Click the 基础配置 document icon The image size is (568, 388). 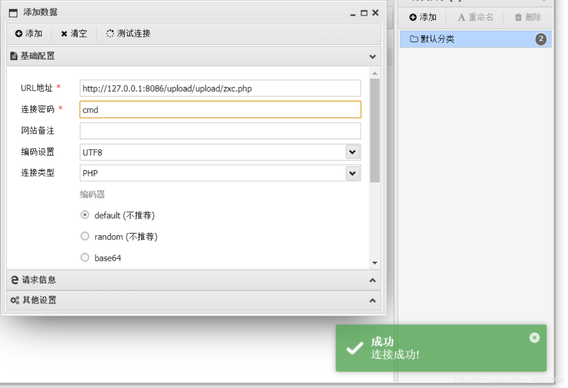coord(14,56)
